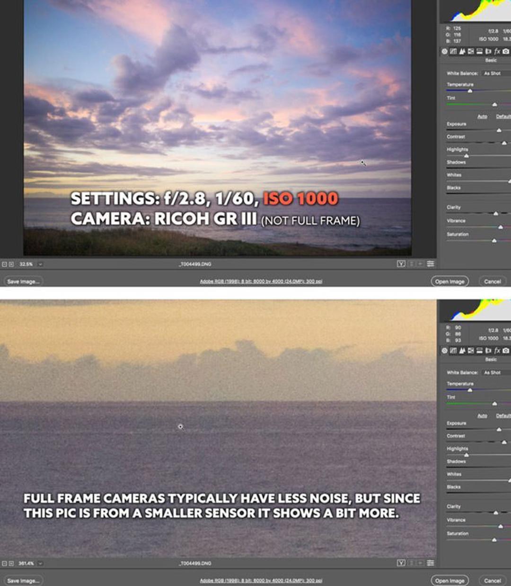Screen dimensions: 511x586
Task: Open the 32.5% zoom level dropdown
Action: click(40, 264)
